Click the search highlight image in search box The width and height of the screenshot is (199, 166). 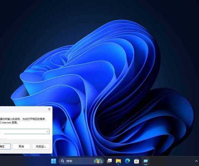pos(98,161)
